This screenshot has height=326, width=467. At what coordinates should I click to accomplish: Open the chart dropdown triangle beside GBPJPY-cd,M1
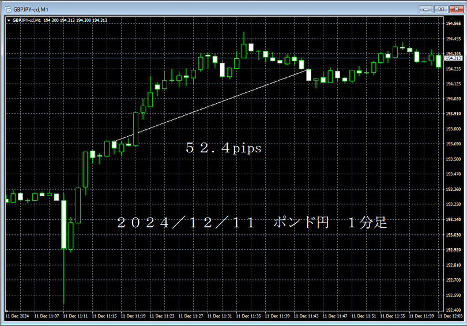coord(9,21)
